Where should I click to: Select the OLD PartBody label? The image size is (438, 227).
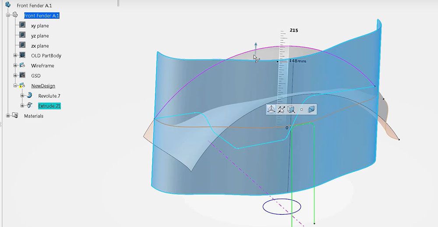pos(46,56)
